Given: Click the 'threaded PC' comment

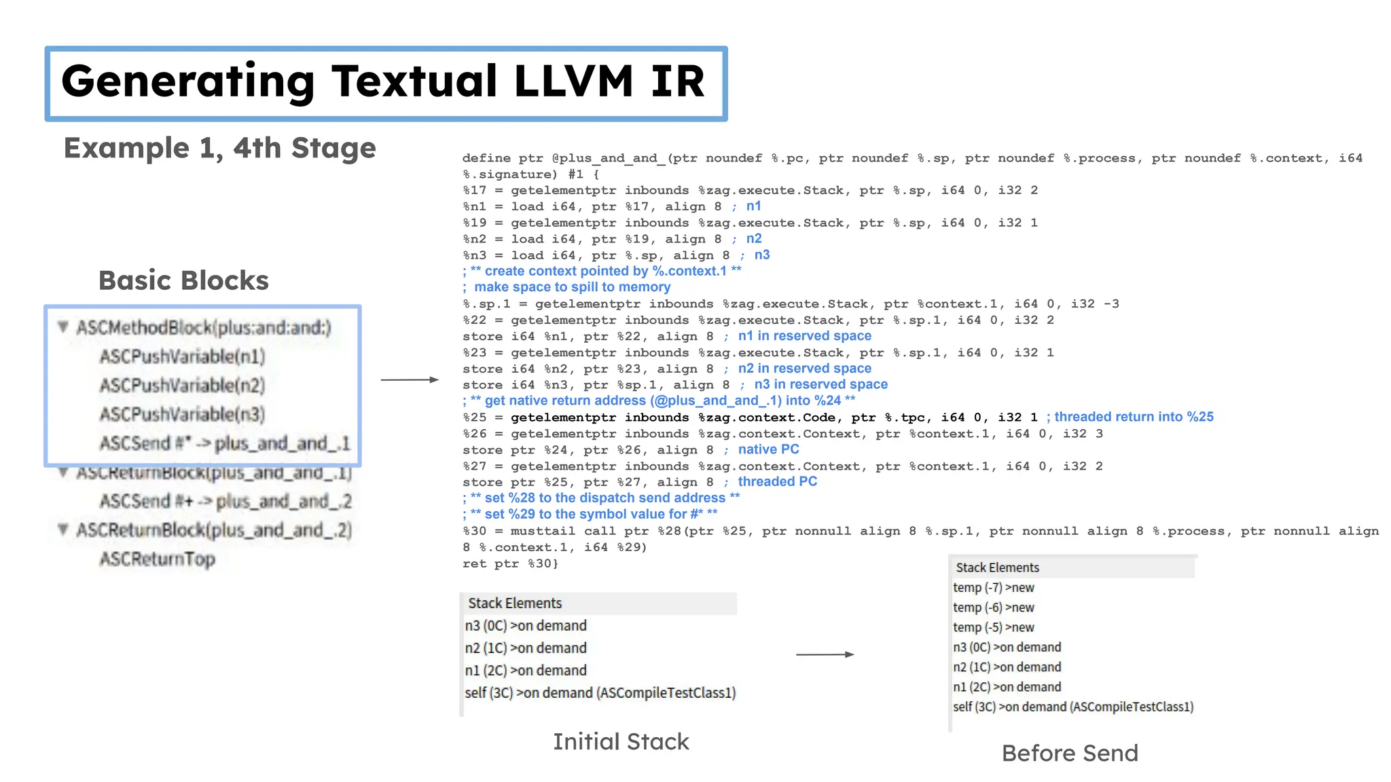Looking at the screenshot, I should coord(777,482).
